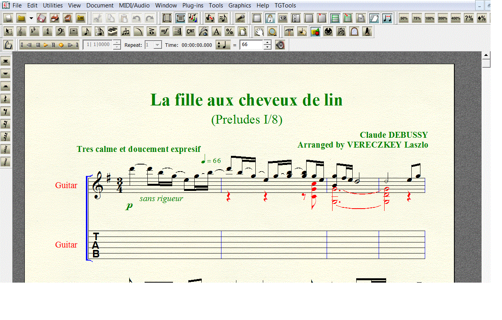Open the tempo note duration selector
502x320 pixels.
(223, 45)
